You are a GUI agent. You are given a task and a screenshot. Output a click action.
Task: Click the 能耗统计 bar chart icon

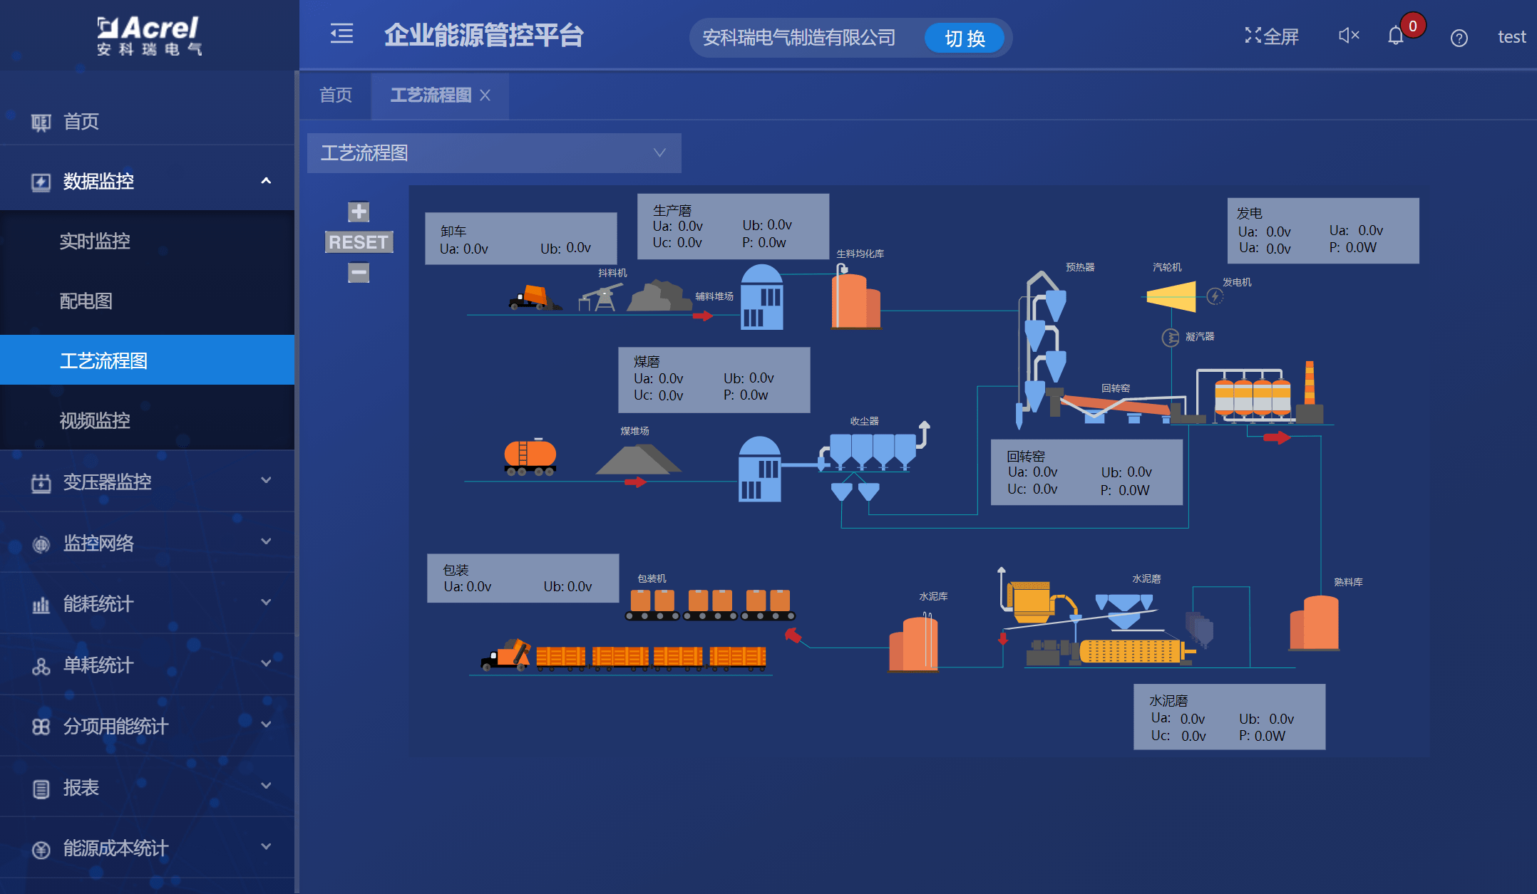click(41, 605)
